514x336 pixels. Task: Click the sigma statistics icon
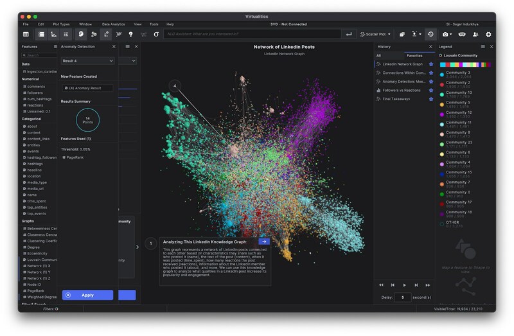click(155, 34)
